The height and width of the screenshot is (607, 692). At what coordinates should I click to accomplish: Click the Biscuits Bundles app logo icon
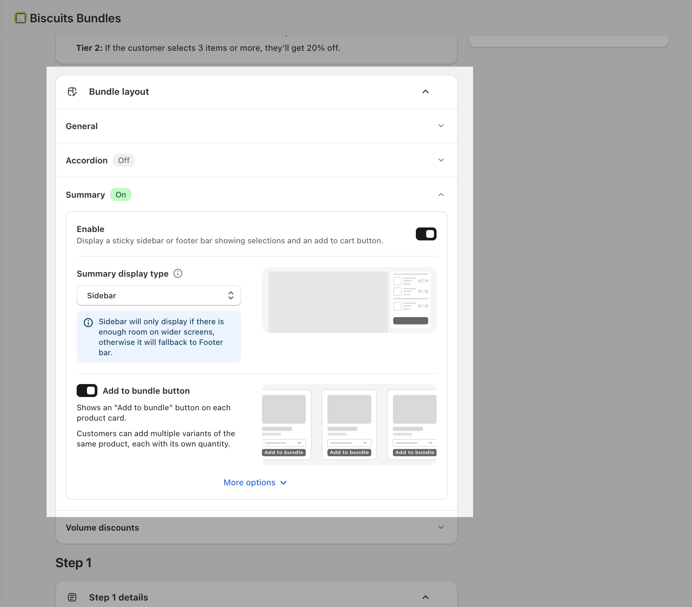20,18
